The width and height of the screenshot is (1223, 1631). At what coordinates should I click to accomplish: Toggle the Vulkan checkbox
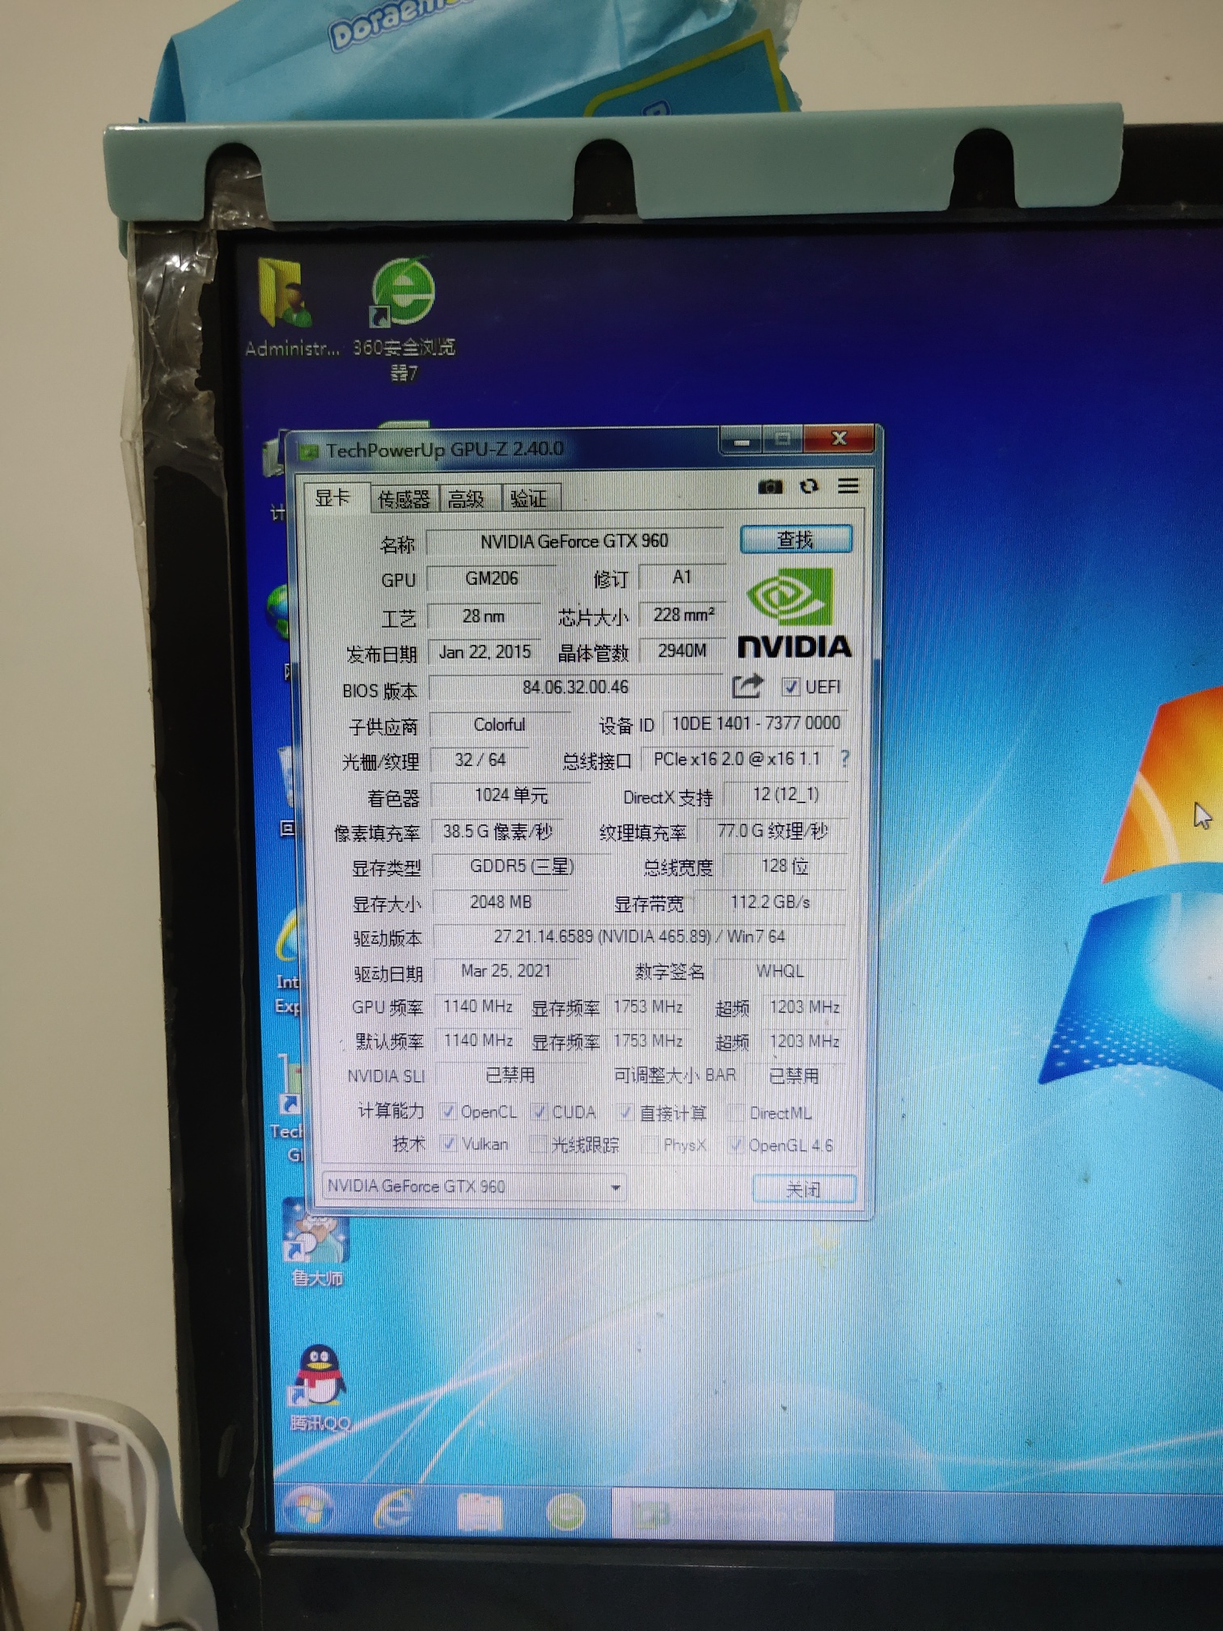point(448,1143)
